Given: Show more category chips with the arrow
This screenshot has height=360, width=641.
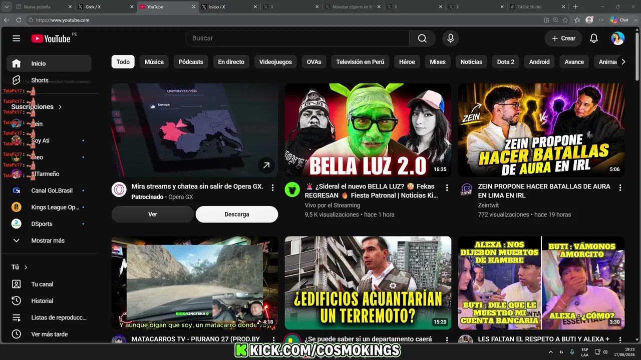Looking at the screenshot, I should 623,62.
